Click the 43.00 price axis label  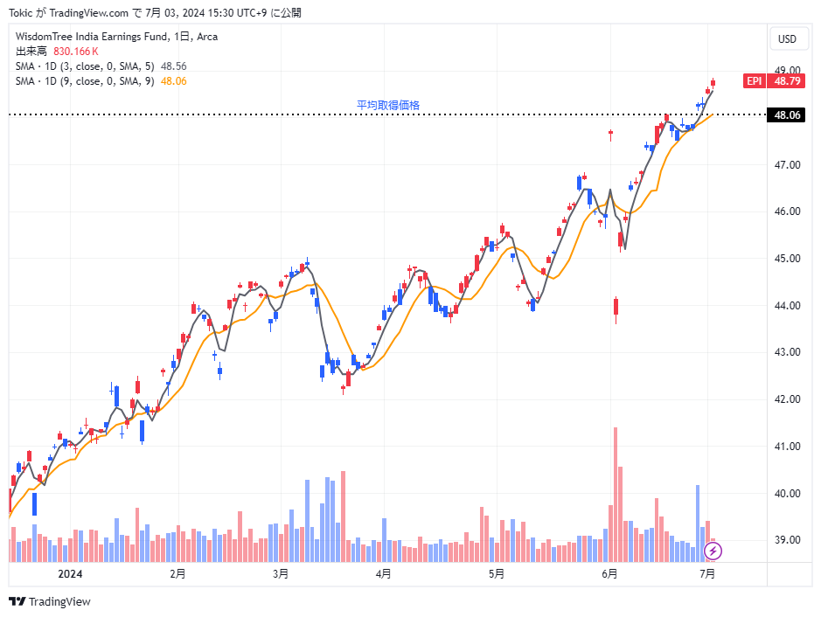(x=787, y=352)
